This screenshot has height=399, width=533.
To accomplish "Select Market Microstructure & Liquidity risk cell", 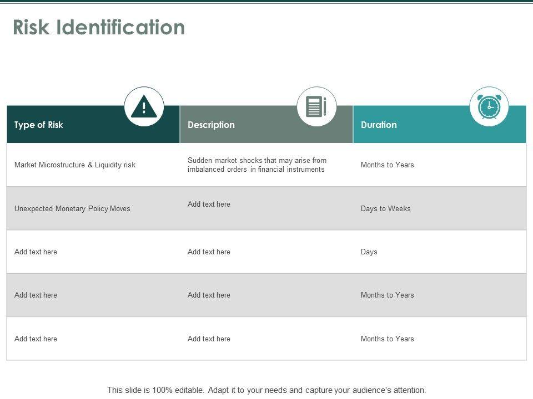I will (x=75, y=165).
